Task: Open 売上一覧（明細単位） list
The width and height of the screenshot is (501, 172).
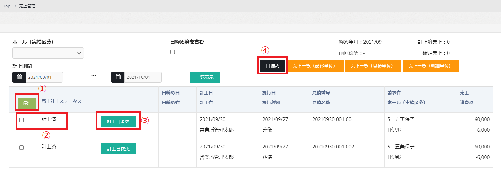Action: click(x=430, y=66)
